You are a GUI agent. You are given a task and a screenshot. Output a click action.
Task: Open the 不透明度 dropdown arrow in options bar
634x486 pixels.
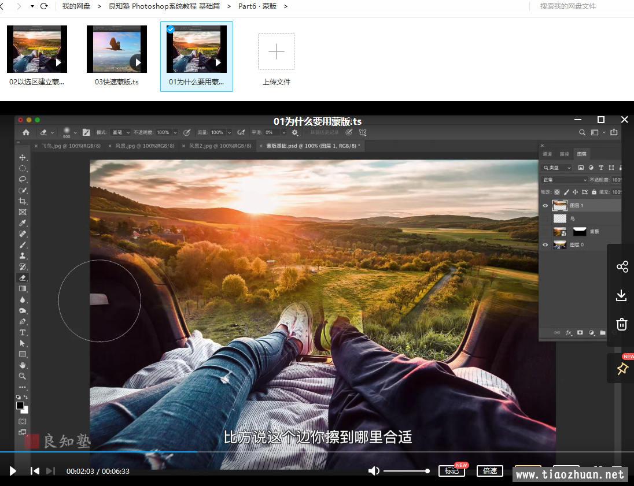click(x=175, y=132)
